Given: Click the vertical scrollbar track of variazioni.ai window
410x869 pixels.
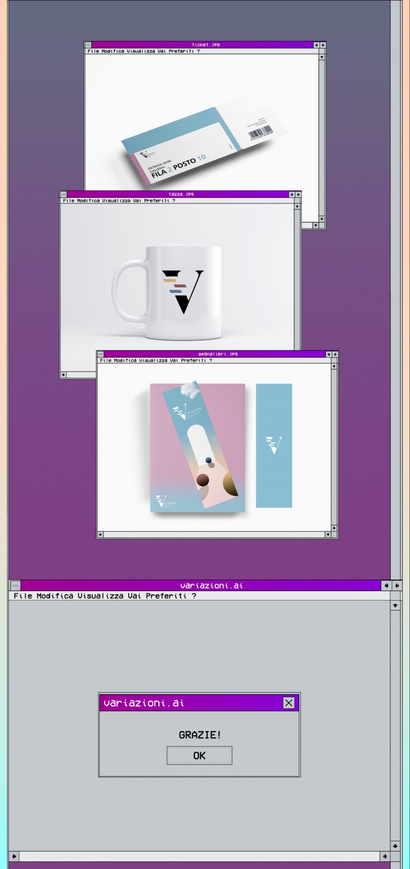Looking at the screenshot, I should [395, 726].
